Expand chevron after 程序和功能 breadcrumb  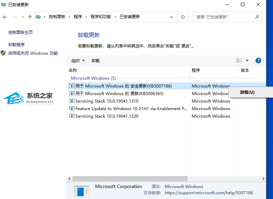pos(115,17)
